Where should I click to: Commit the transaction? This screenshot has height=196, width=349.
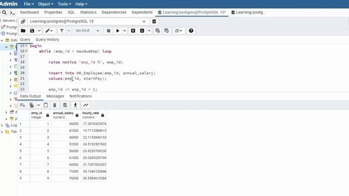tap(158, 30)
